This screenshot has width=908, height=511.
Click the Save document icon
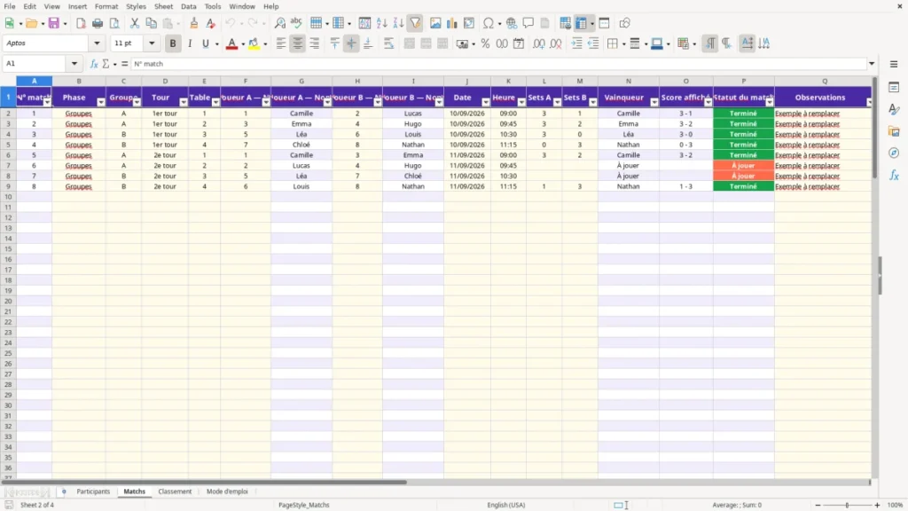pyautogui.click(x=54, y=23)
